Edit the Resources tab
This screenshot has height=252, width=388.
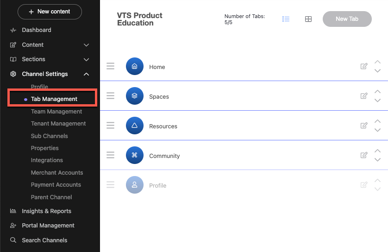(364, 126)
